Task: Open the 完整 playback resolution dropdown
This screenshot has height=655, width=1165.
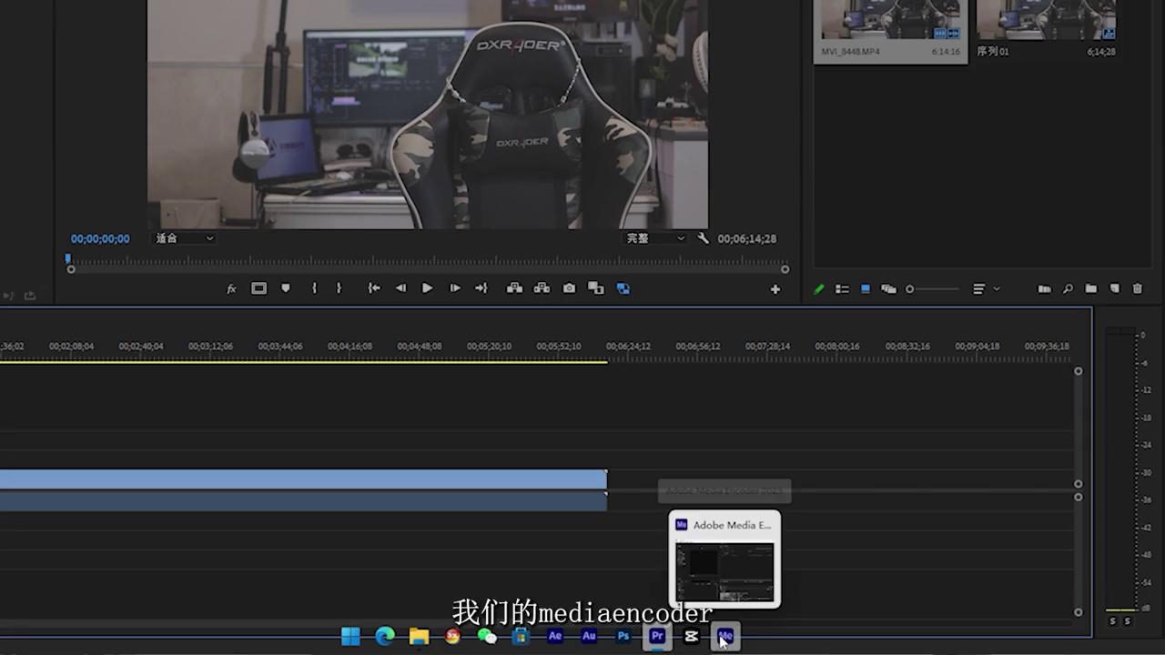Action: coord(654,238)
